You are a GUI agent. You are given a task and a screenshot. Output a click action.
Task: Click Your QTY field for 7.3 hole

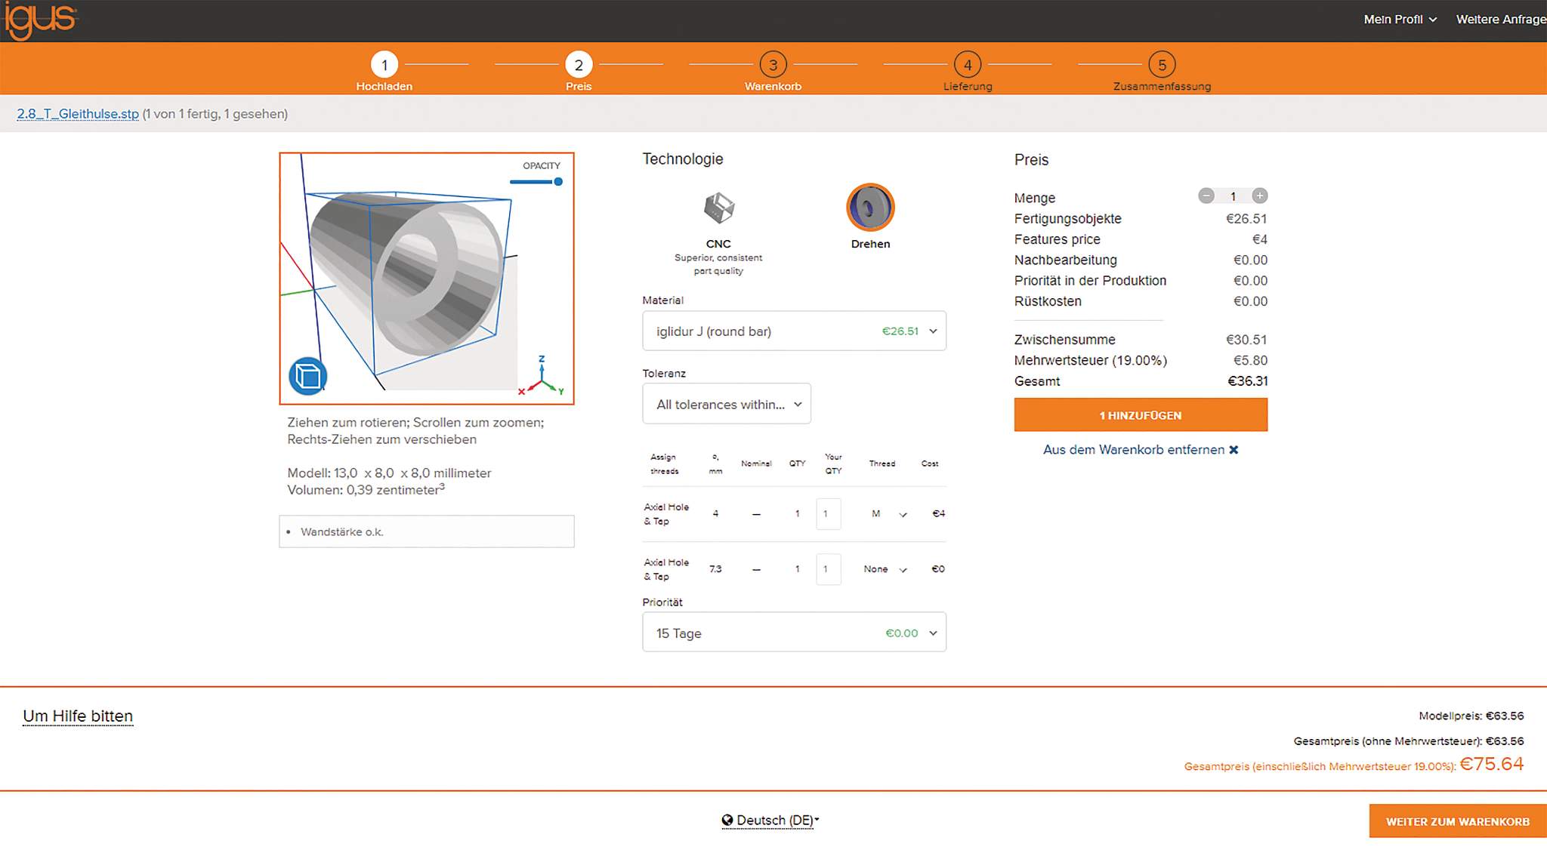(x=828, y=569)
